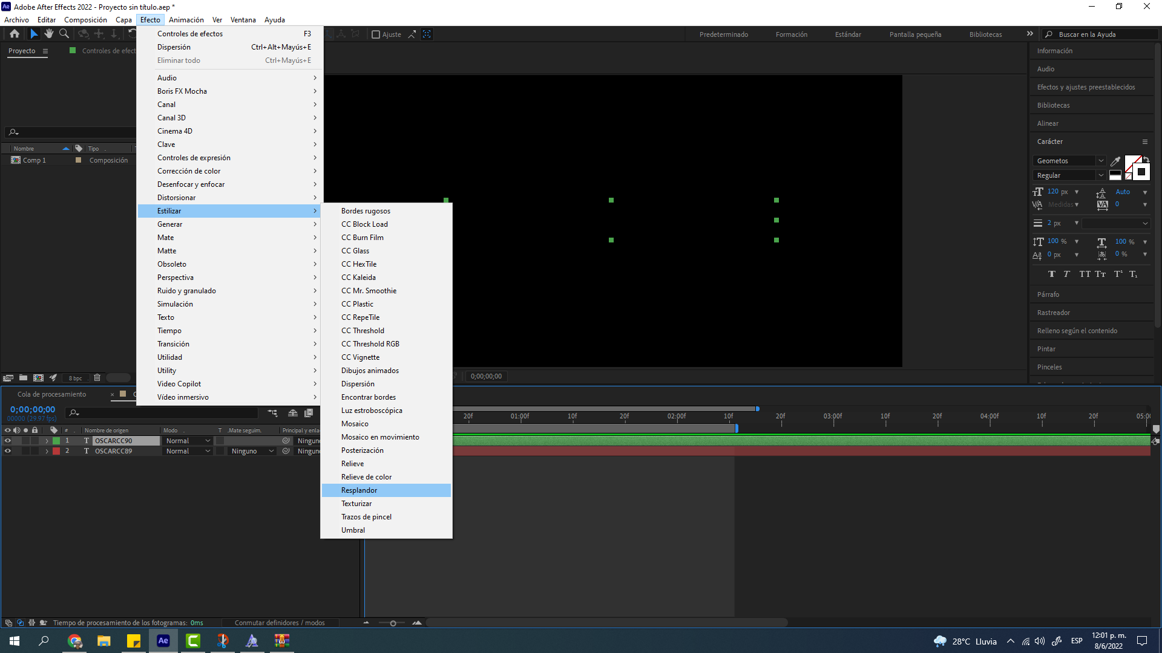Click the hide shy layers icon

point(293,413)
